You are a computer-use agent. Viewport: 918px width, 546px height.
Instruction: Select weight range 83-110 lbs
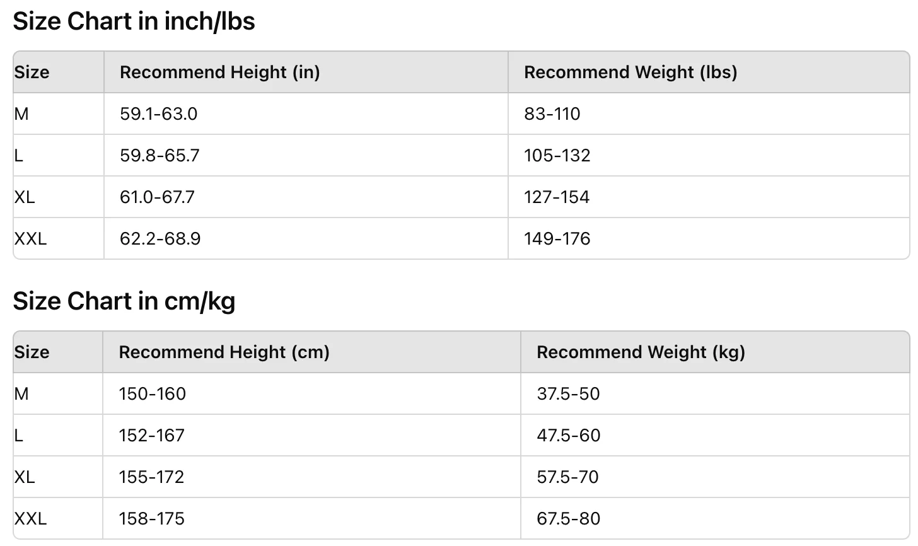click(552, 114)
